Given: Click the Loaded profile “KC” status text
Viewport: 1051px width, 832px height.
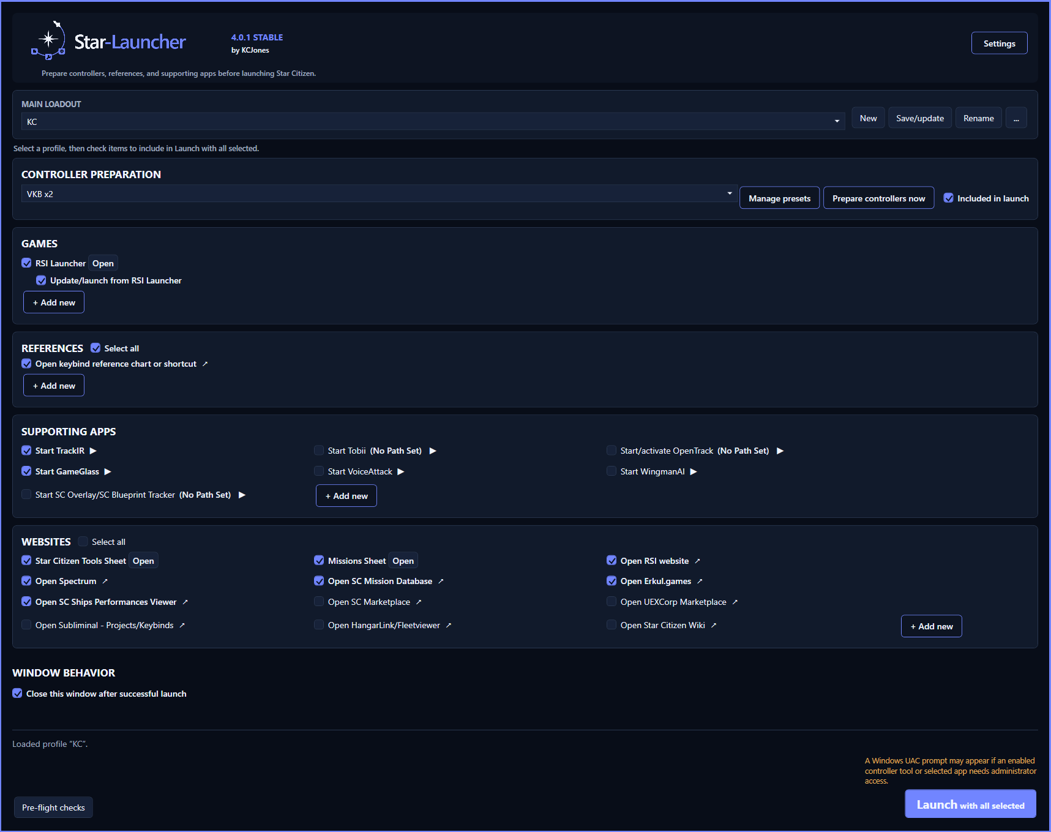Looking at the screenshot, I should (x=50, y=744).
